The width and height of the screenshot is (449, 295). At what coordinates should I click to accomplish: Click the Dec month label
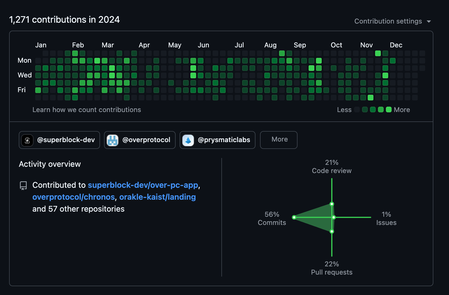coord(396,45)
